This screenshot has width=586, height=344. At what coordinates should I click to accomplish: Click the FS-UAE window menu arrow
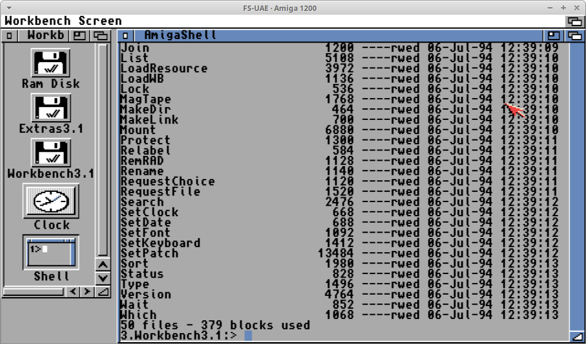(9, 8)
